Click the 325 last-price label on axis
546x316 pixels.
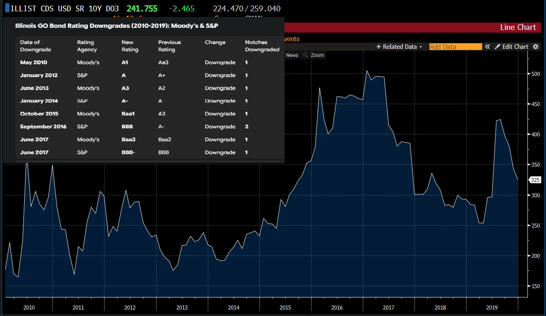click(x=535, y=180)
